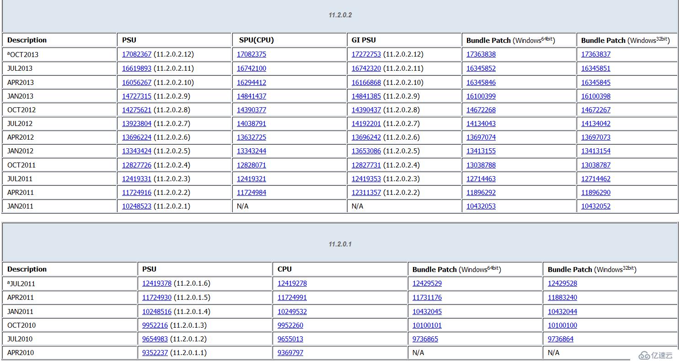Click SPU link 13632725
680x361 pixels.
click(x=252, y=137)
